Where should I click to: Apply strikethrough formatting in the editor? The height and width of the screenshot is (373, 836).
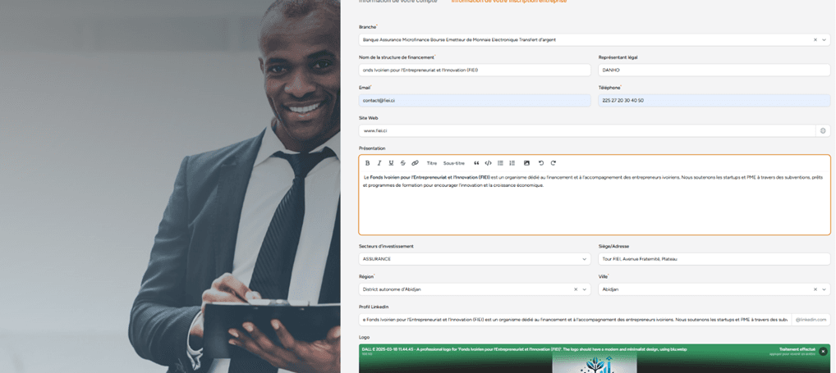coord(402,163)
